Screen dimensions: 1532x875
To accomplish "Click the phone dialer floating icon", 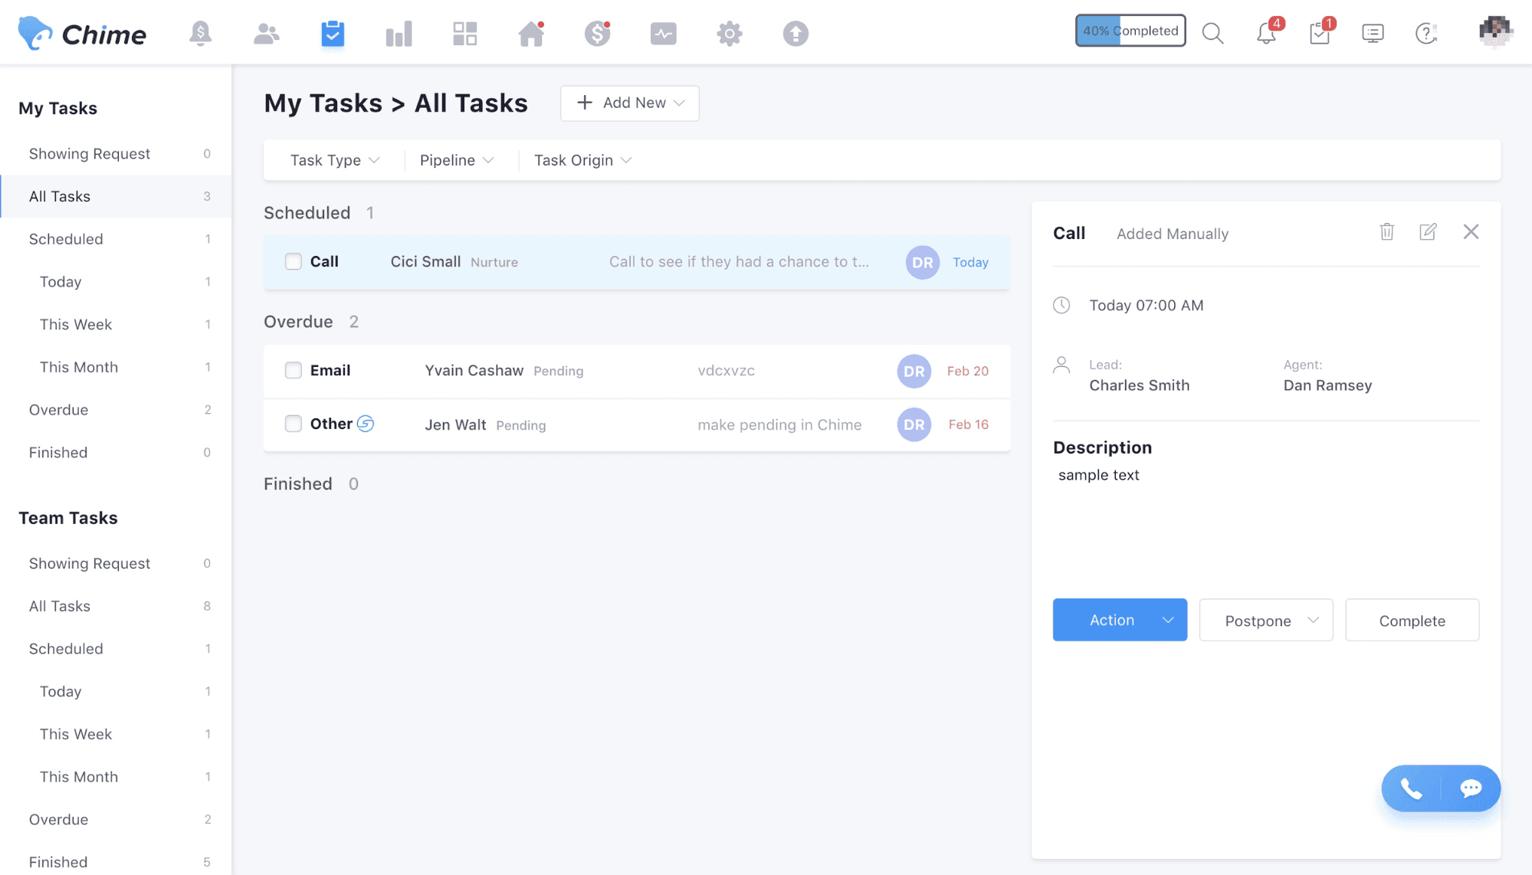I will [x=1411, y=788].
